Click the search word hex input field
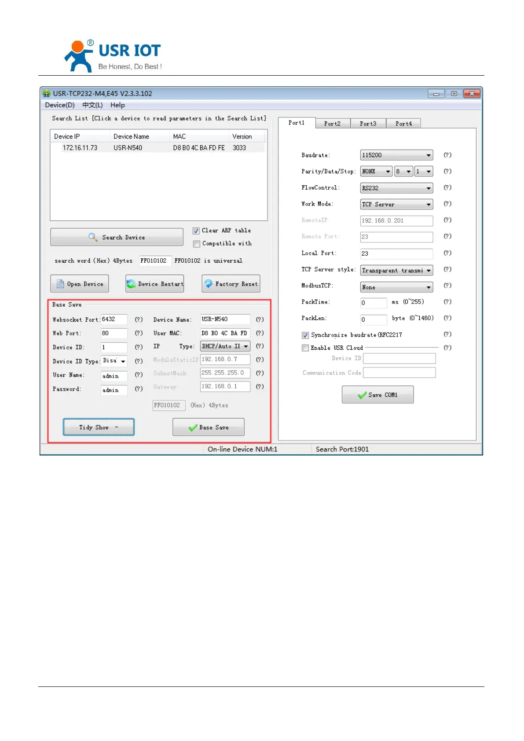 tap(155, 260)
